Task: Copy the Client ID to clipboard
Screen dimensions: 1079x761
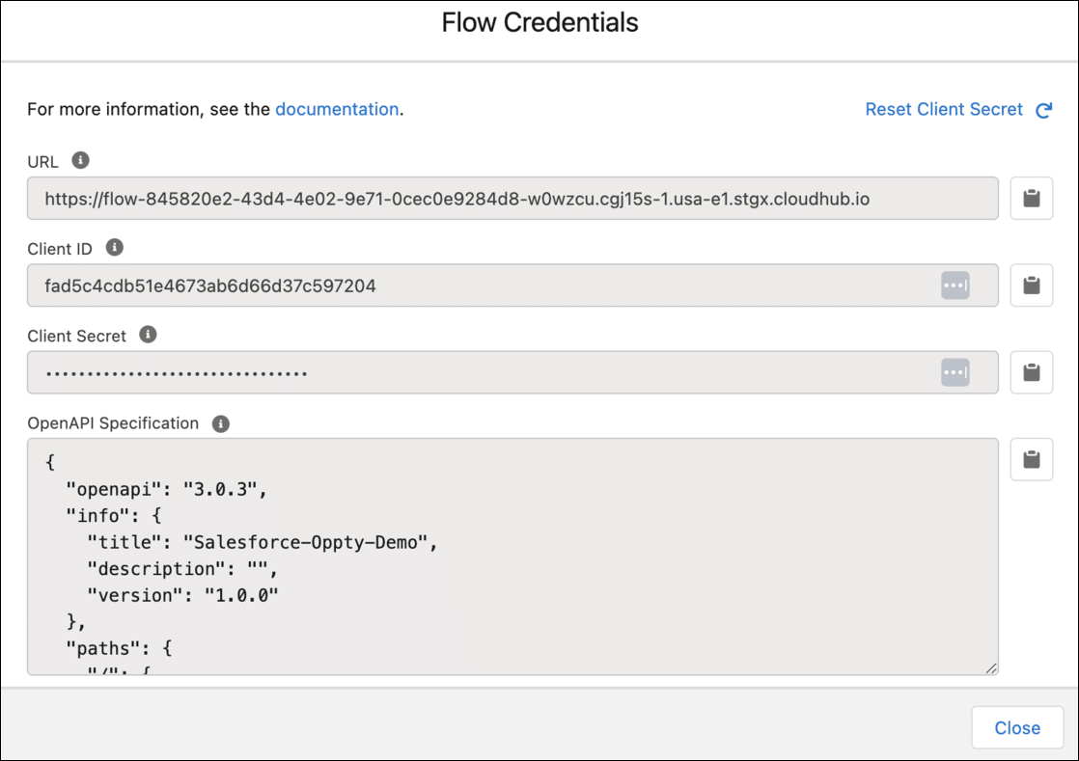Action: tap(1031, 285)
